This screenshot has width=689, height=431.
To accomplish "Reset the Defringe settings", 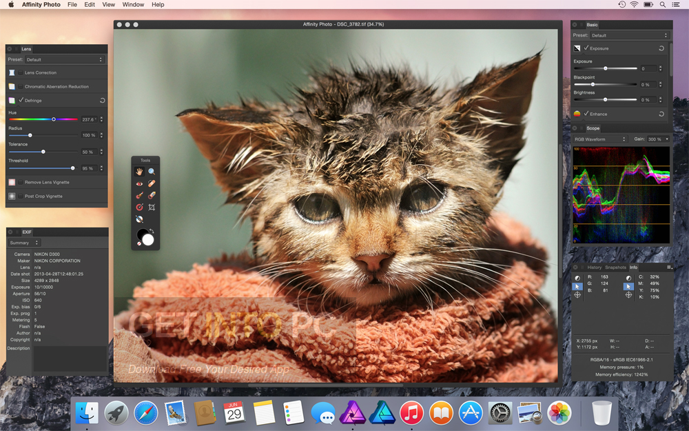I will click(x=103, y=101).
